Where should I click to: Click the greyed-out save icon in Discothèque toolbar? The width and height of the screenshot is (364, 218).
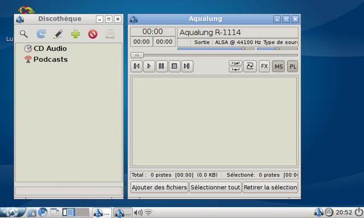tap(110, 34)
